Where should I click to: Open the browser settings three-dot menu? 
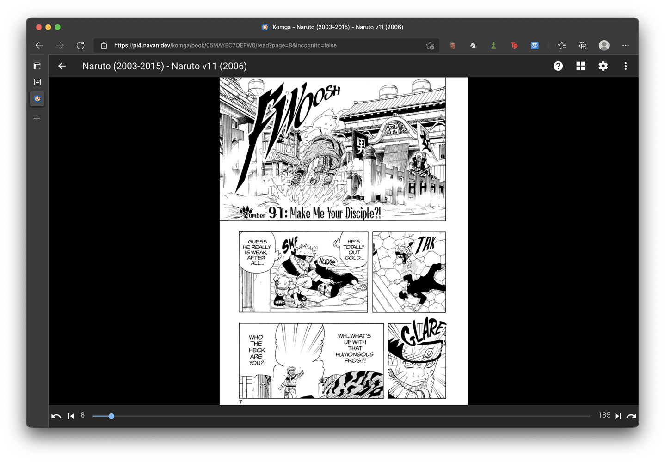[625, 45]
